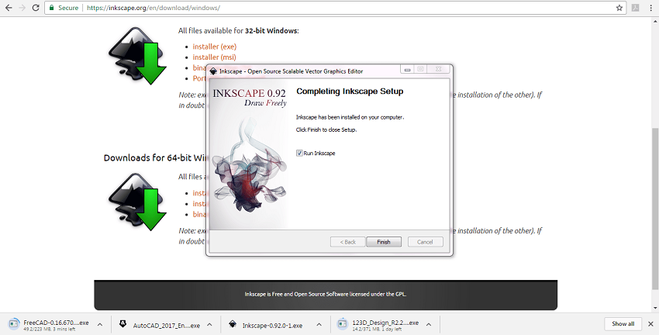
Task: Click the page's vertical scrollbar thumb
Action: tap(655, 208)
